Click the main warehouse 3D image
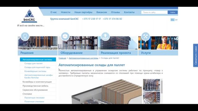Image resolution: width=198 pixels, height=111 pixels. 107,92
